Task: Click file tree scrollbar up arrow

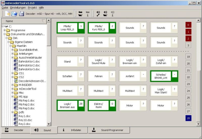Action: pyautogui.click(x=48, y=20)
